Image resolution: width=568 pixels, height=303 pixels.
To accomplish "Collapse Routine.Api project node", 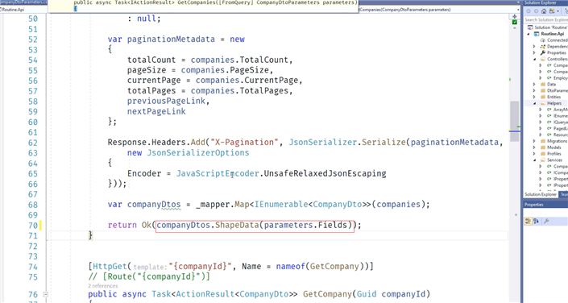I will click(x=529, y=34).
